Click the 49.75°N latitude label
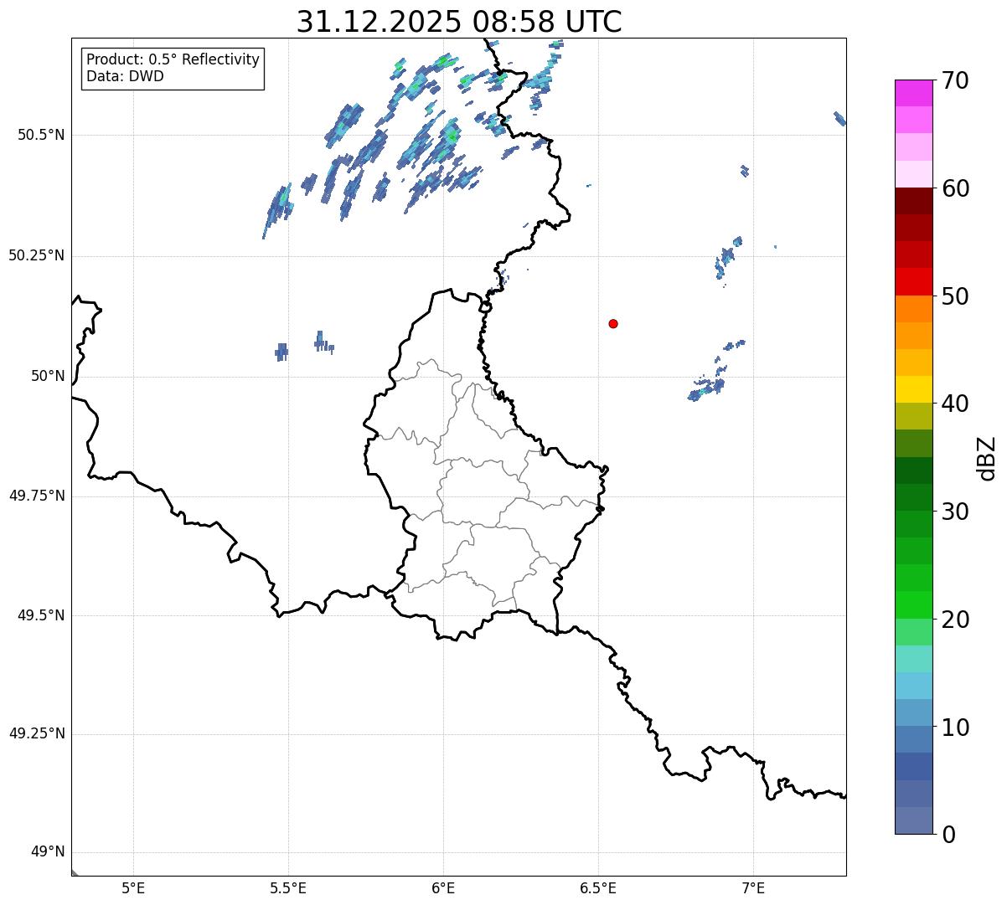This screenshot has height=905, width=1007. (x=37, y=496)
